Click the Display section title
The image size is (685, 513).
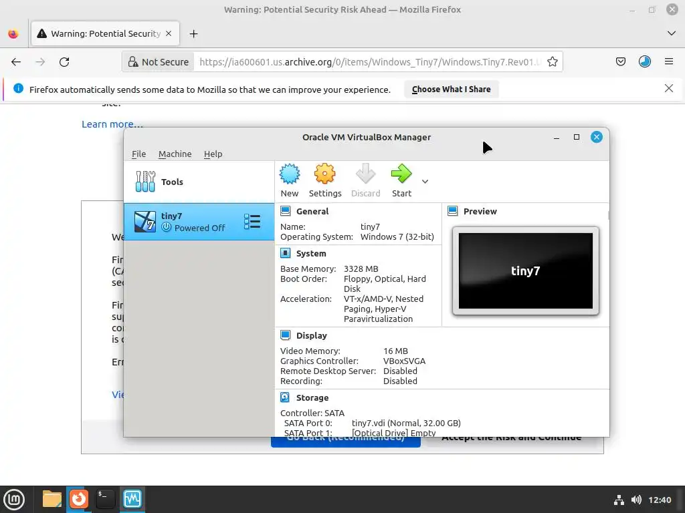tap(312, 335)
